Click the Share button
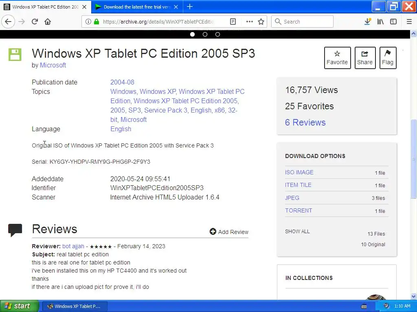This screenshot has width=417, height=312. pos(365,58)
